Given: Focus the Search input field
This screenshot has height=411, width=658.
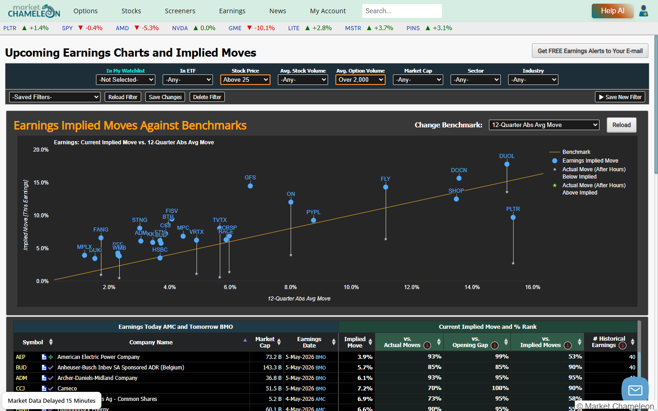Looking at the screenshot, I should pyautogui.click(x=402, y=11).
